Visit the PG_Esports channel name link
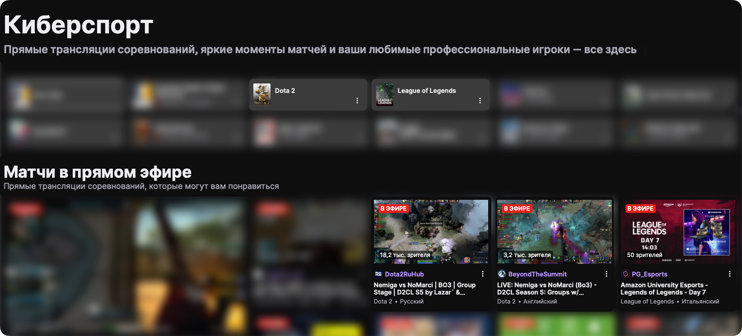The image size is (742, 336). coord(649,274)
